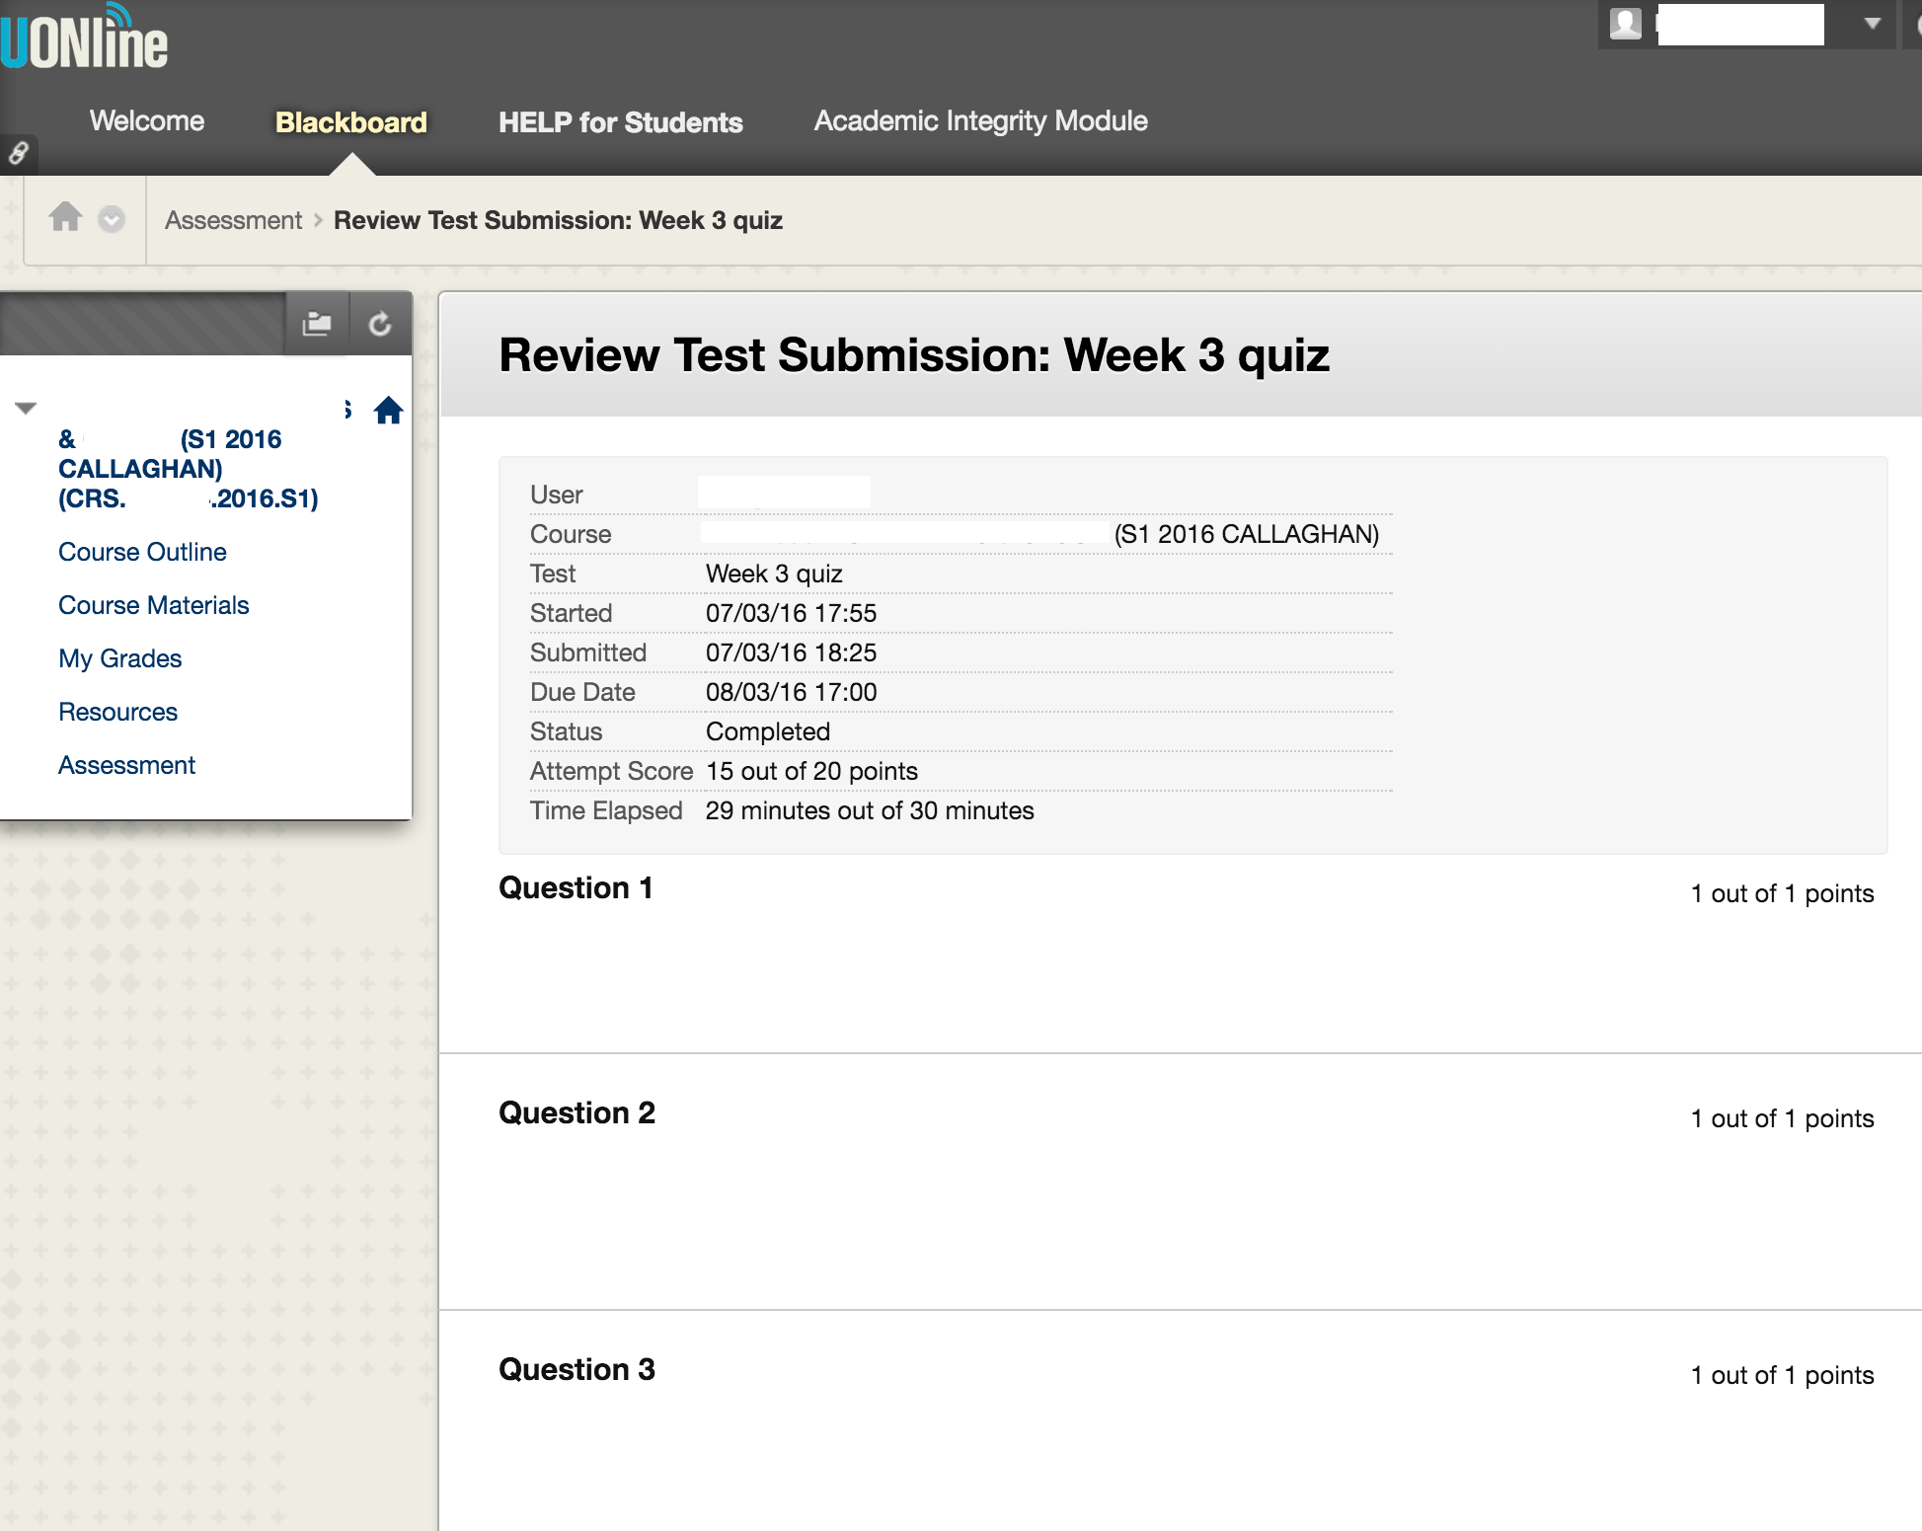
Task: Click the user avatar icon in header
Action: click(1625, 24)
